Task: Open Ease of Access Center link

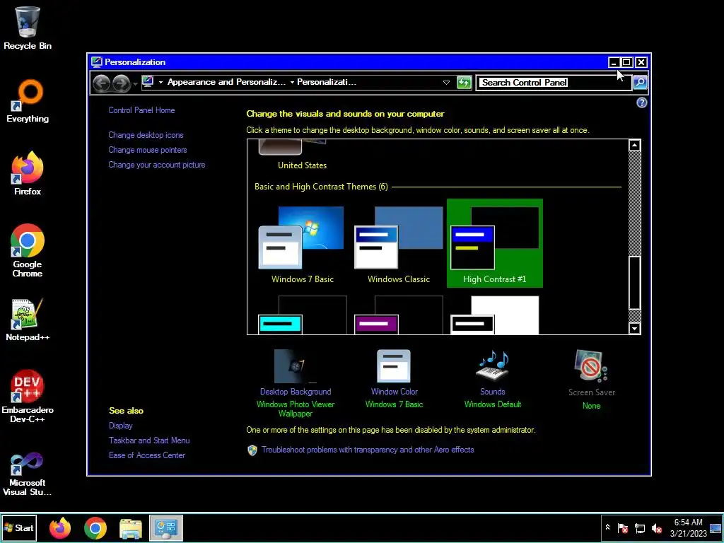Action: [147, 455]
